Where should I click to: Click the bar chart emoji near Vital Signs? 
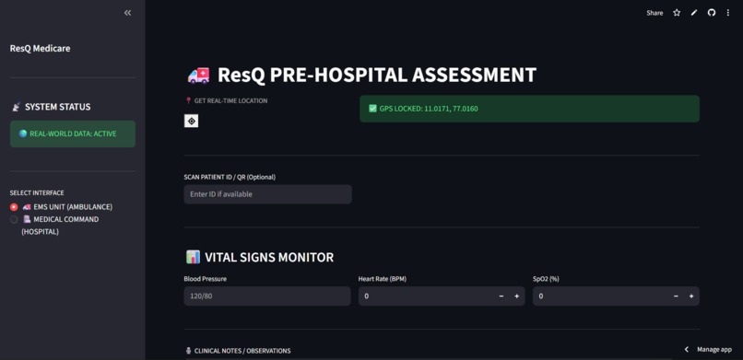click(193, 258)
